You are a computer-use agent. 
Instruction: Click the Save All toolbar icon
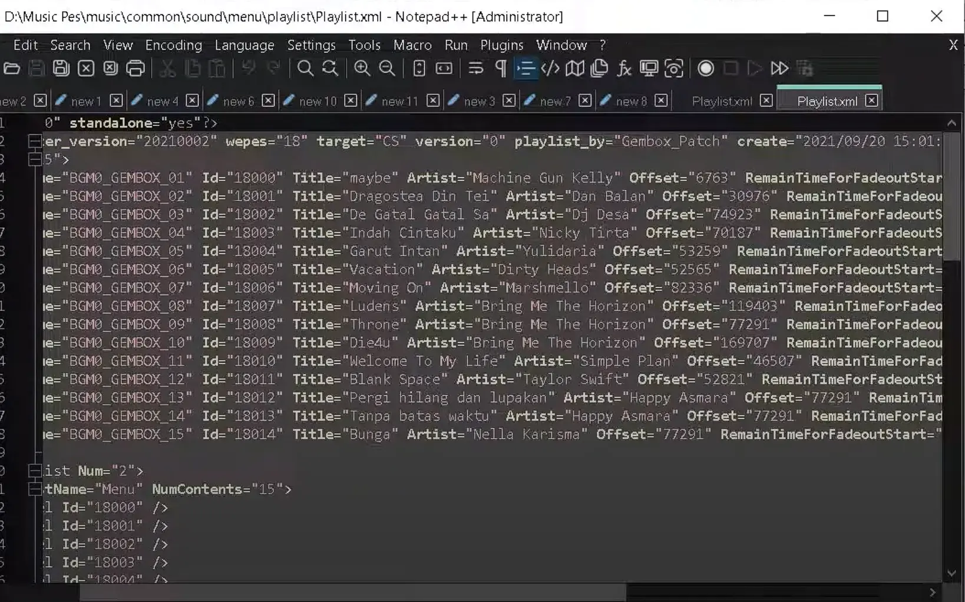point(61,69)
